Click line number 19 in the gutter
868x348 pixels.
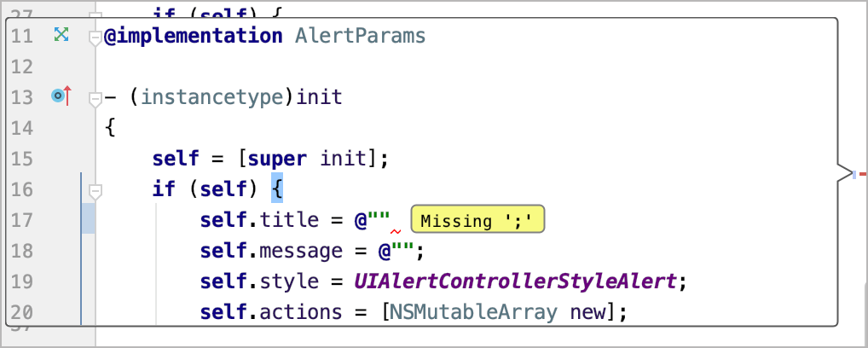22,281
